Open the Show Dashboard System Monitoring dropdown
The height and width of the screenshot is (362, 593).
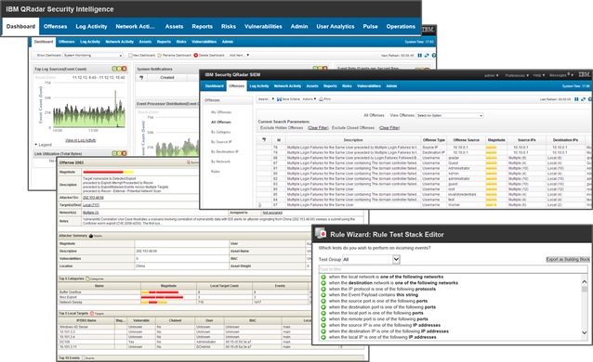[x=93, y=55]
